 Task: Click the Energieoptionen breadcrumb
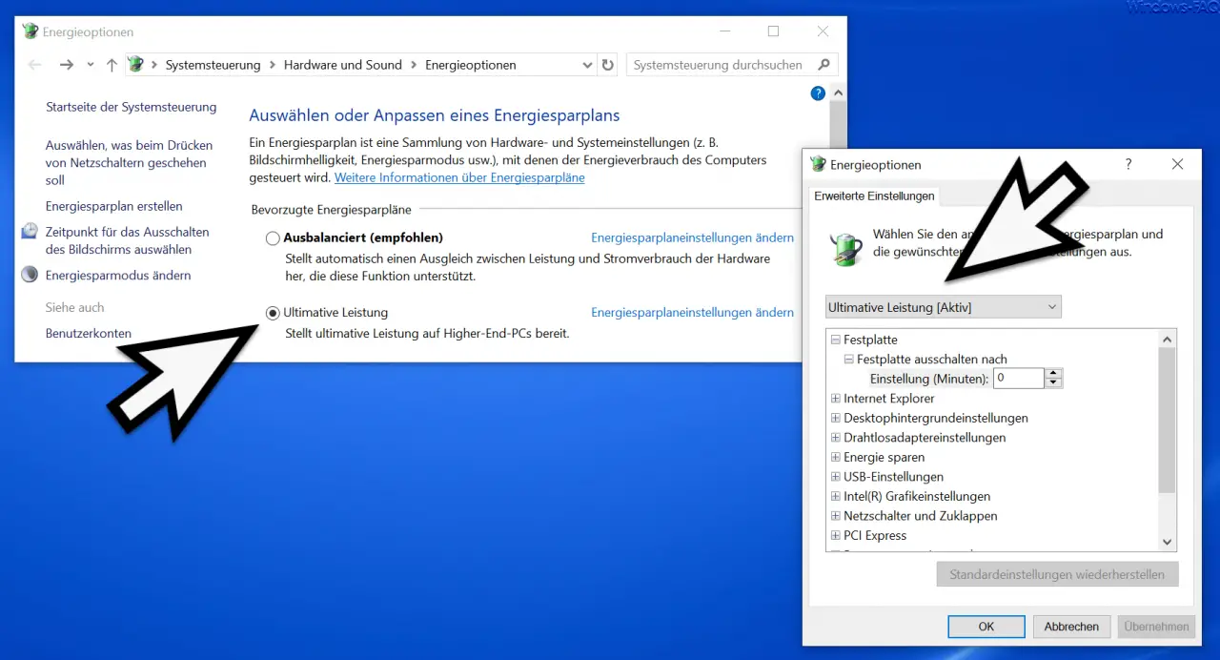click(471, 65)
